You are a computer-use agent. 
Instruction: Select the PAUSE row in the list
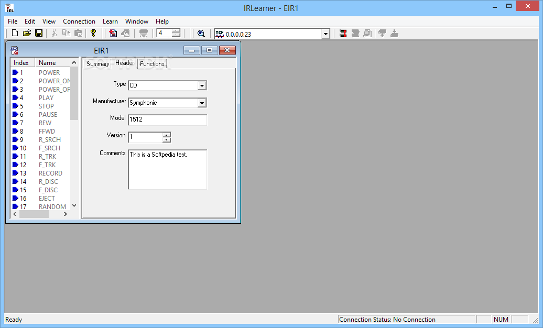point(40,114)
